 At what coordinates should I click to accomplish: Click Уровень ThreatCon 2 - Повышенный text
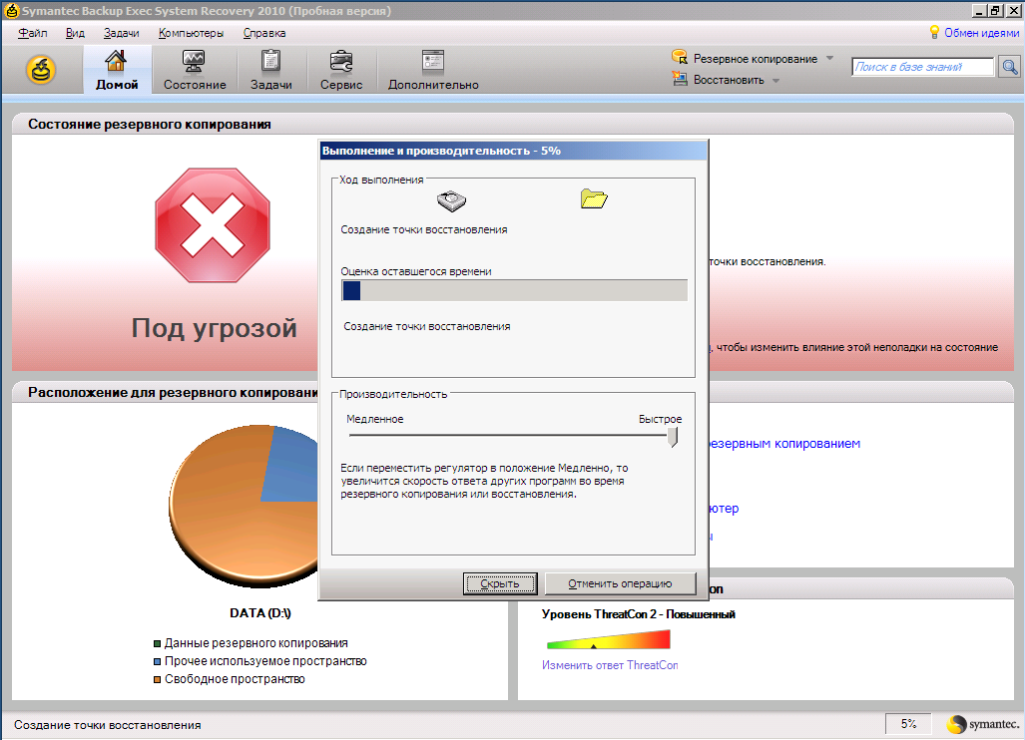point(638,614)
